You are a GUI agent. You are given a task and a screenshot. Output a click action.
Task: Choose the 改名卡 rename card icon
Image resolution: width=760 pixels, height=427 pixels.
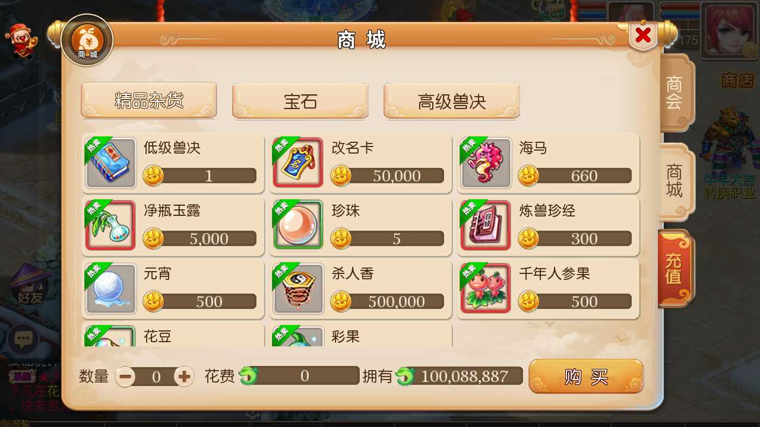coord(299,163)
